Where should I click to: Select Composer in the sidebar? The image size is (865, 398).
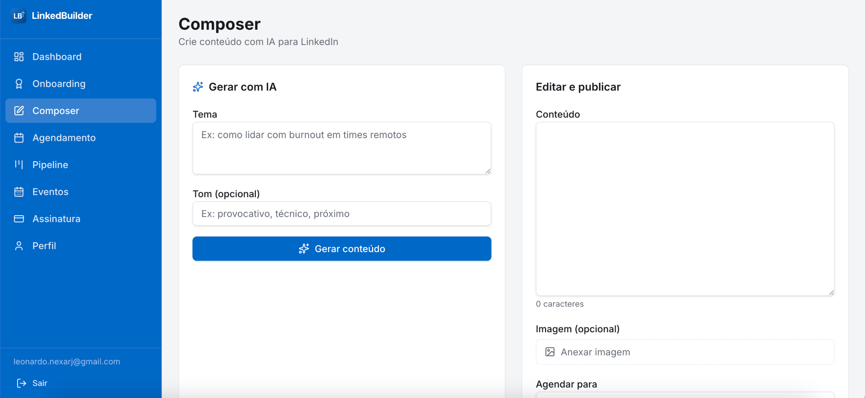coord(81,111)
